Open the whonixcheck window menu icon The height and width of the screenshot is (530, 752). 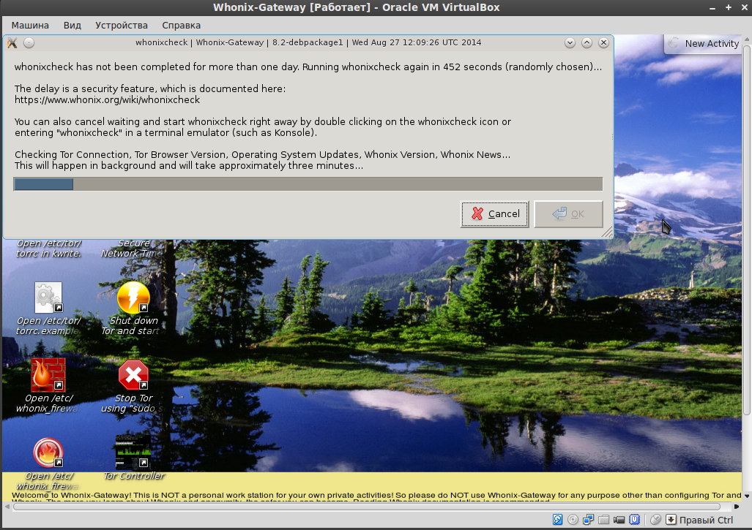coord(12,43)
